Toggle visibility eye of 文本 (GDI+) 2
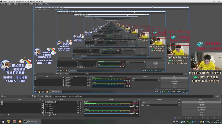The height and width of the screenshot is (124, 222). click(x=78, y=108)
